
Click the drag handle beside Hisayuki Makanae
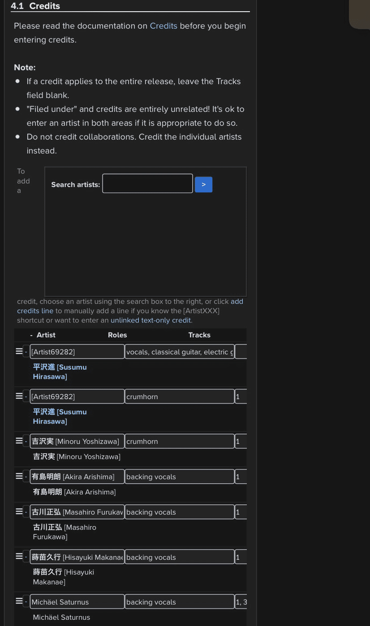(19, 557)
